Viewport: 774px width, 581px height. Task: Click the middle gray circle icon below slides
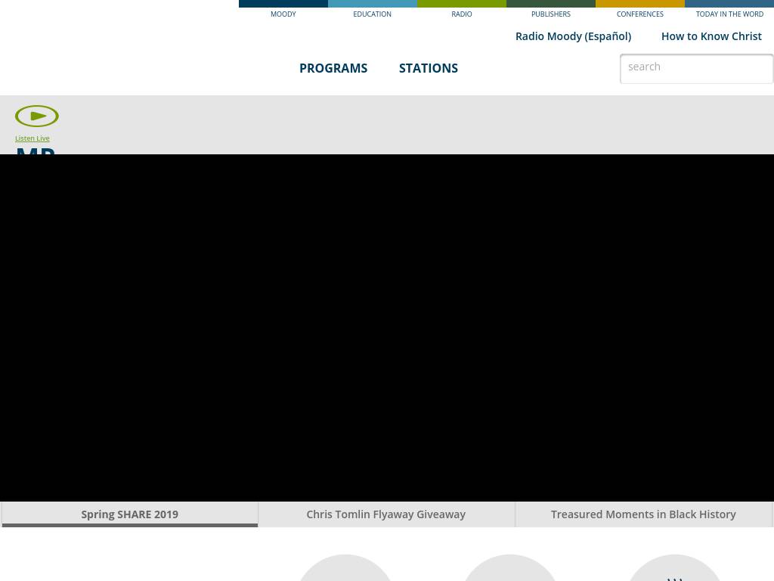point(510,569)
